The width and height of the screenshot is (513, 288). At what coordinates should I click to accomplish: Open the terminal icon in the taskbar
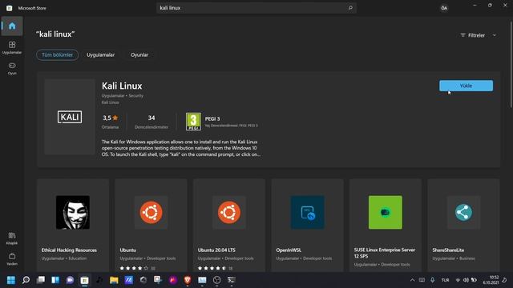click(x=232, y=280)
